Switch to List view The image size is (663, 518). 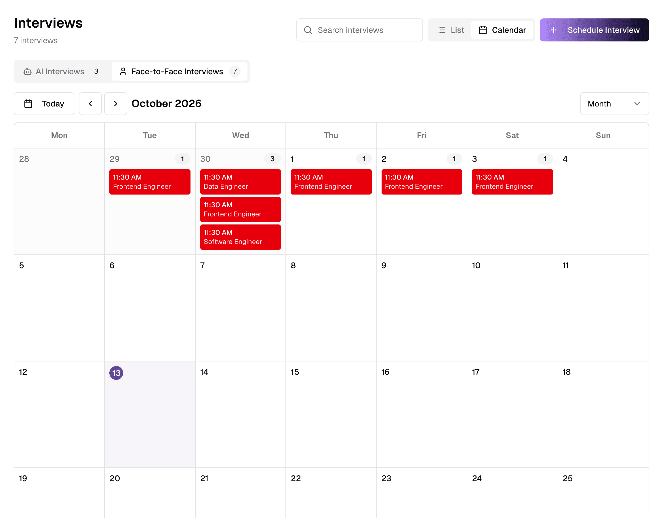coord(451,30)
